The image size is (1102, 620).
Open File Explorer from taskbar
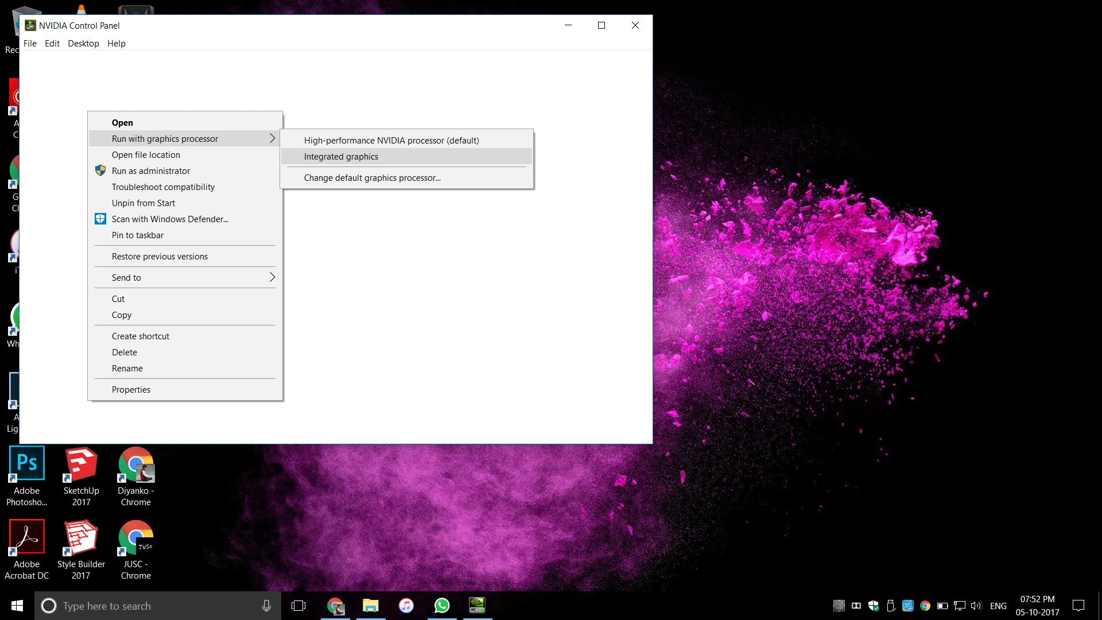[x=371, y=606]
